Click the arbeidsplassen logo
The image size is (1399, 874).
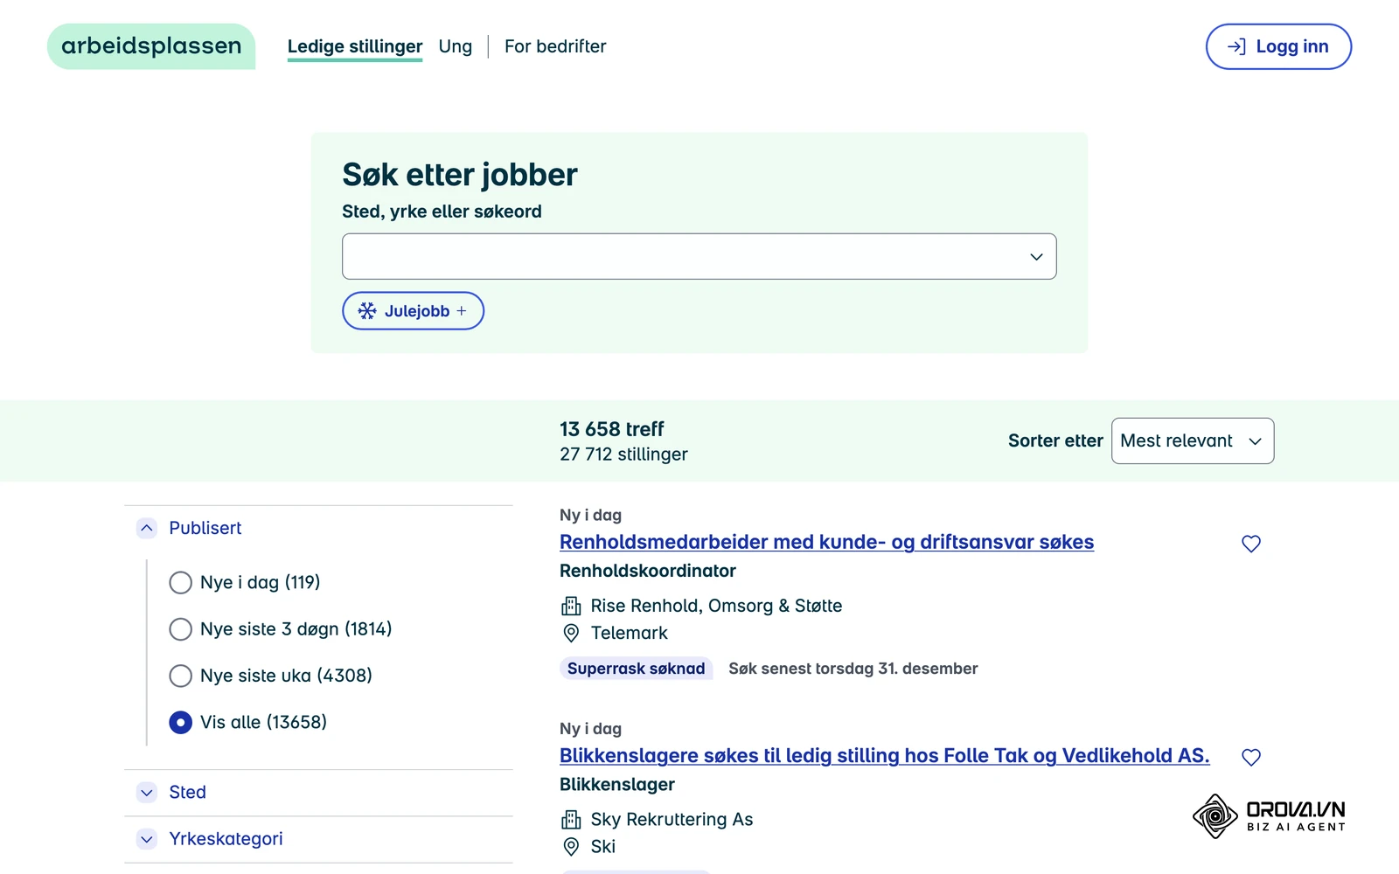pyautogui.click(x=151, y=46)
